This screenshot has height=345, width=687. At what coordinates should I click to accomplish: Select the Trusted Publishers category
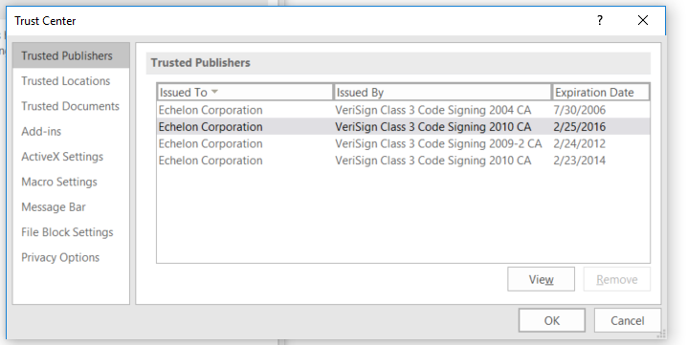(x=71, y=55)
